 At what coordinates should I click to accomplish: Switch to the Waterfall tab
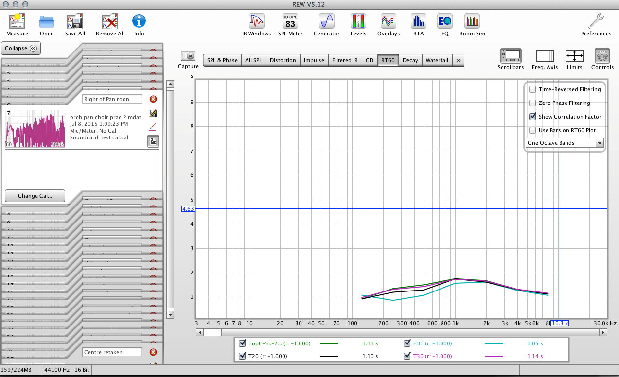[437, 60]
